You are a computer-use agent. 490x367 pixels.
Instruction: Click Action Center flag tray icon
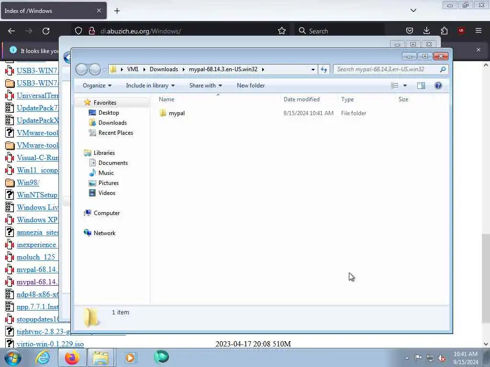418,358
